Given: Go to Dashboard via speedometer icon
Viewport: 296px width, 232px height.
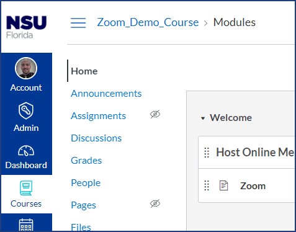Looking at the screenshot, I should click(x=26, y=151).
